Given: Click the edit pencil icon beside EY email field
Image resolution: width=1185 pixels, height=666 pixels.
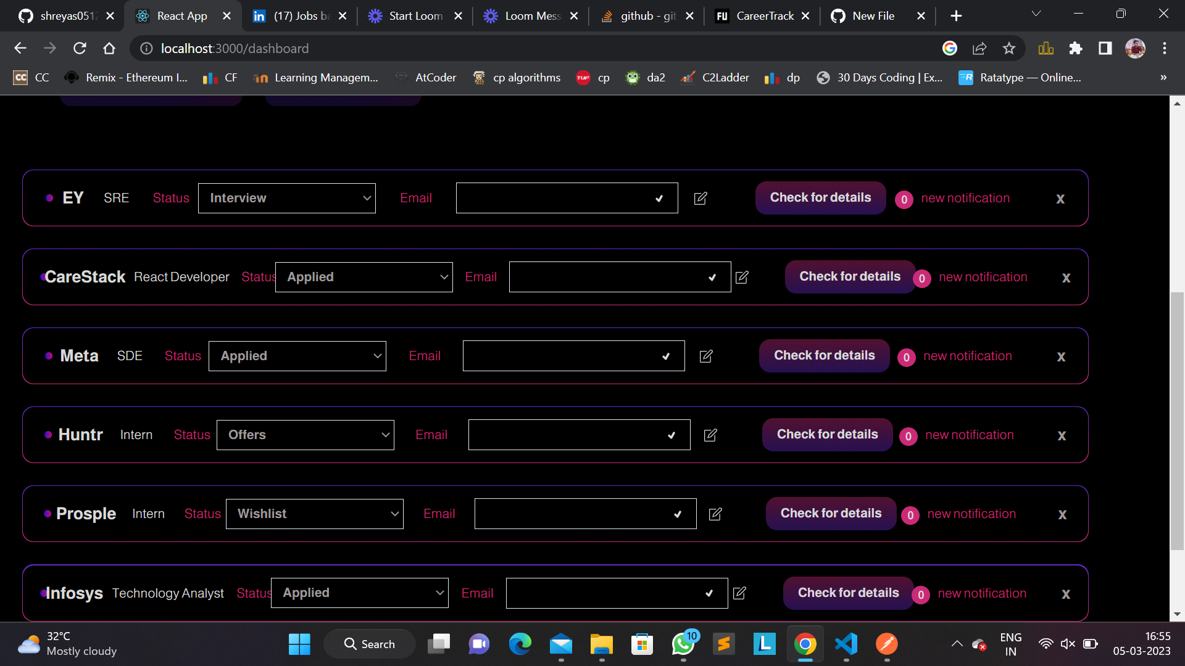Looking at the screenshot, I should (x=701, y=198).
